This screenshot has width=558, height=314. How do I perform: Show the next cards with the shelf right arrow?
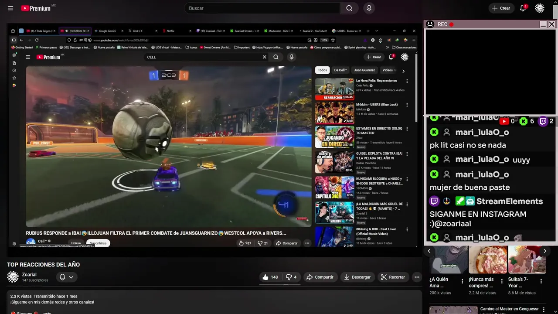(x=544, y=251)
